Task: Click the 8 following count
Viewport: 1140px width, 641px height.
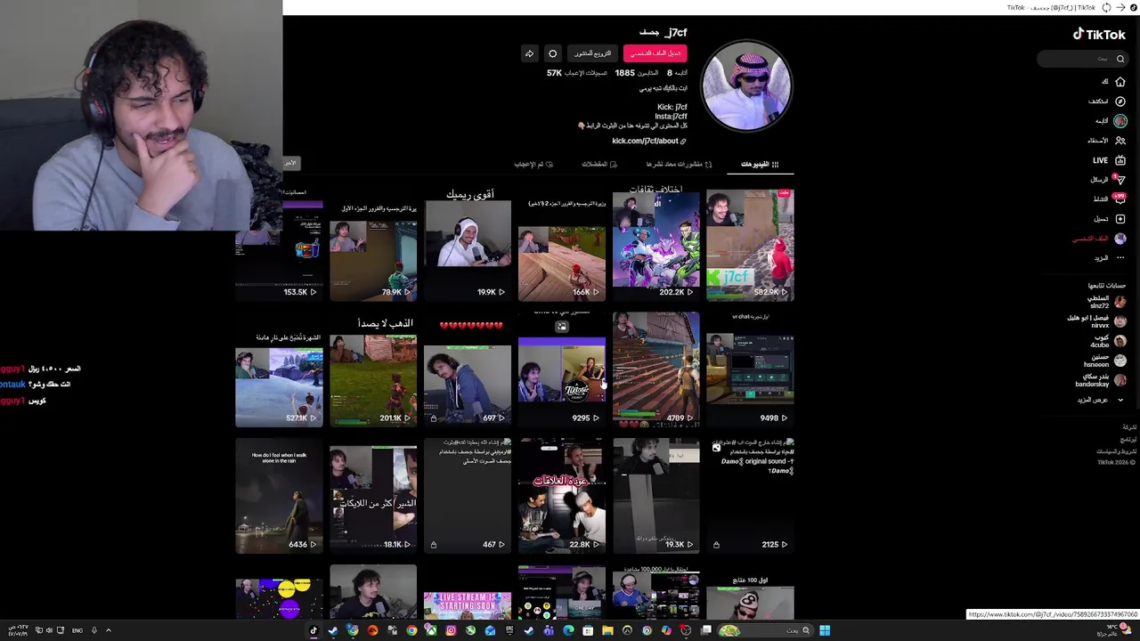Action: [679, 73]
